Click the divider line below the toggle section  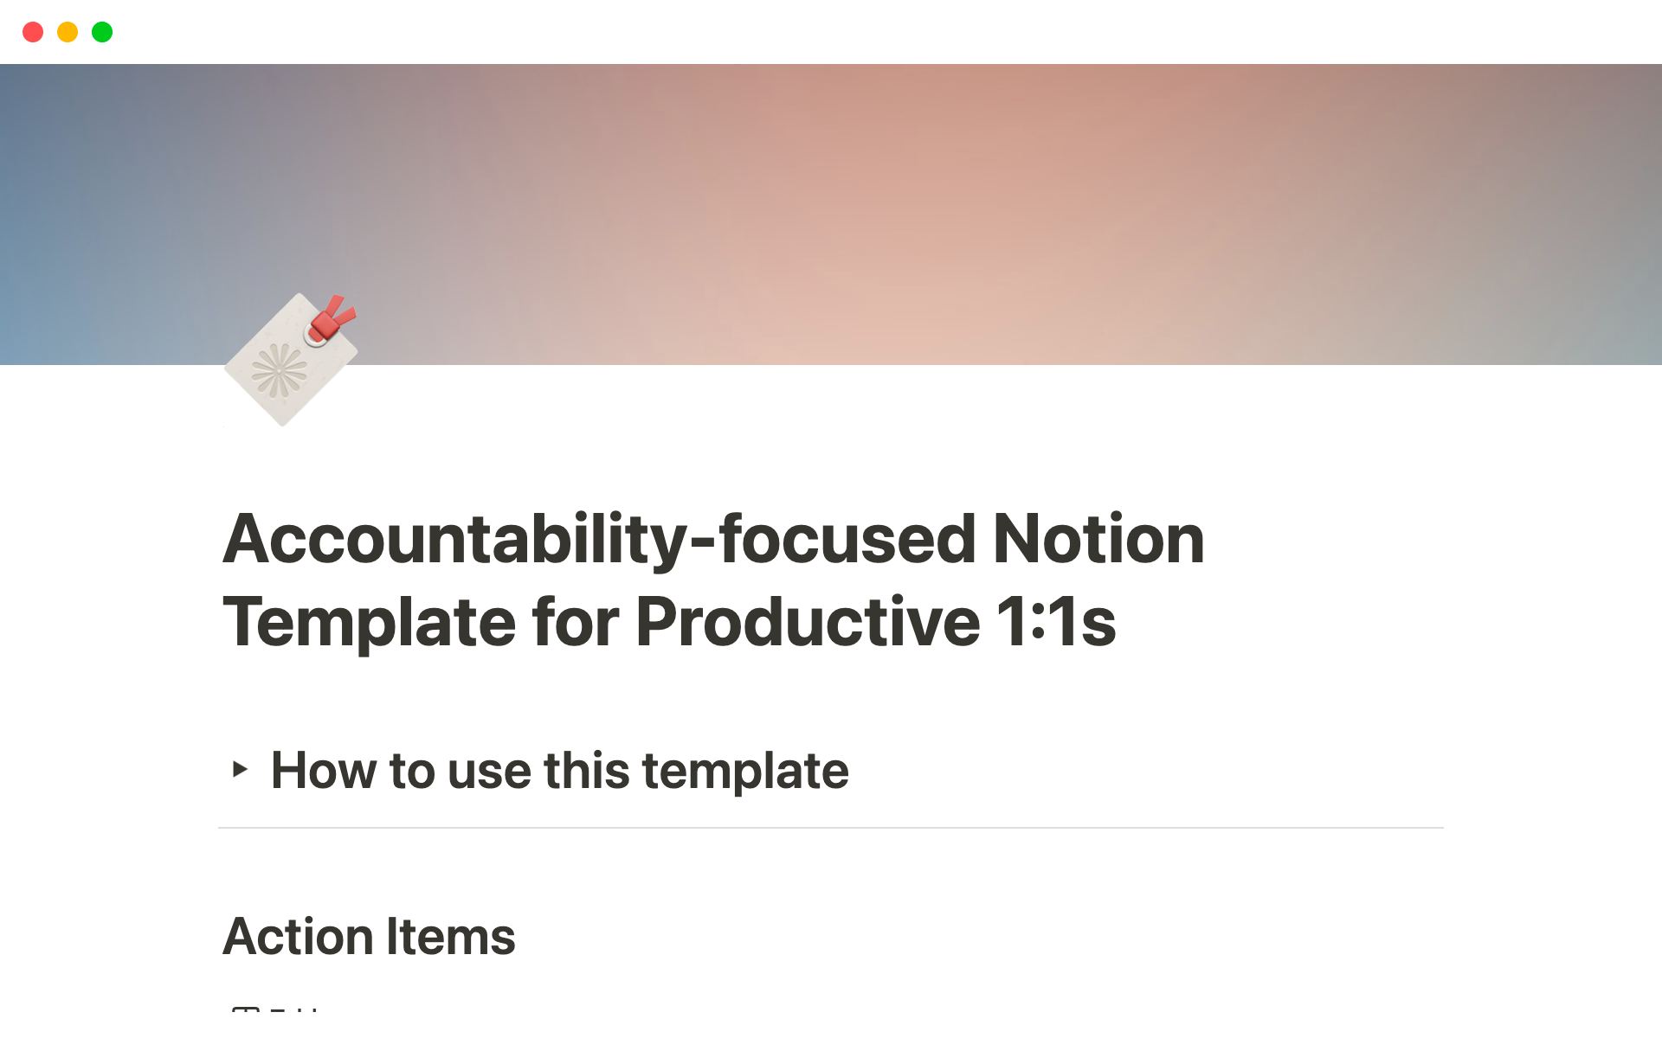[x=831, y=829]
